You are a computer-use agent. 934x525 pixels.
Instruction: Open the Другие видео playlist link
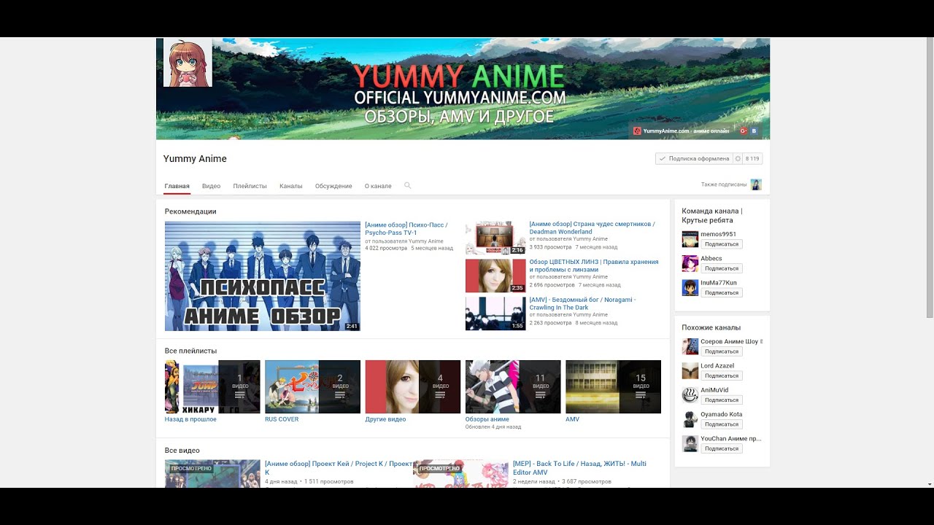[x=385, y=419]
